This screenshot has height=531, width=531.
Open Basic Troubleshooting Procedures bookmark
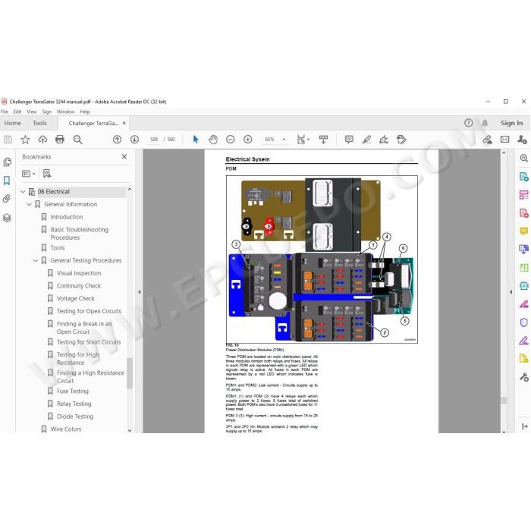coord(80,234)
